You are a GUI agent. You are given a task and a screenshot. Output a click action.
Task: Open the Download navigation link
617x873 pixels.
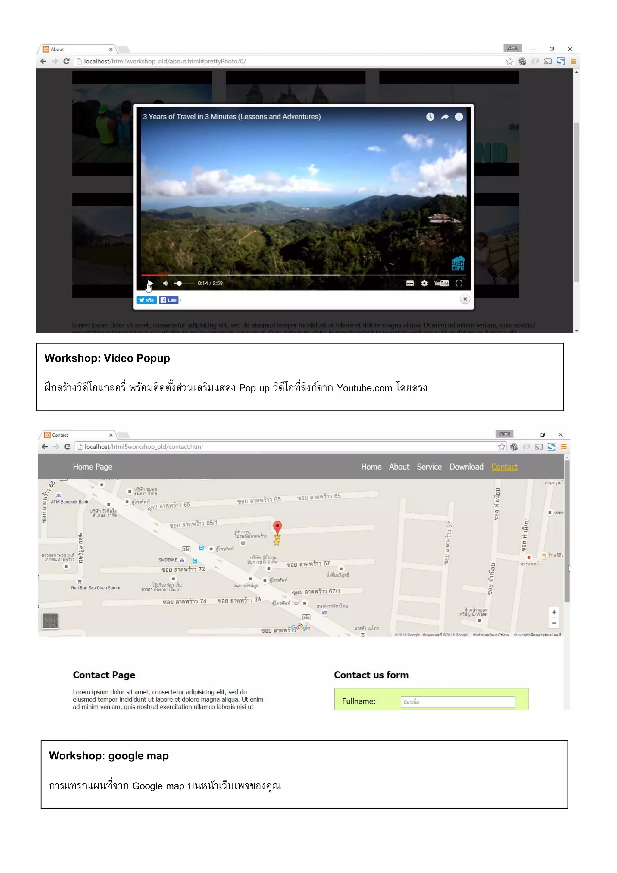coord(467,467)
